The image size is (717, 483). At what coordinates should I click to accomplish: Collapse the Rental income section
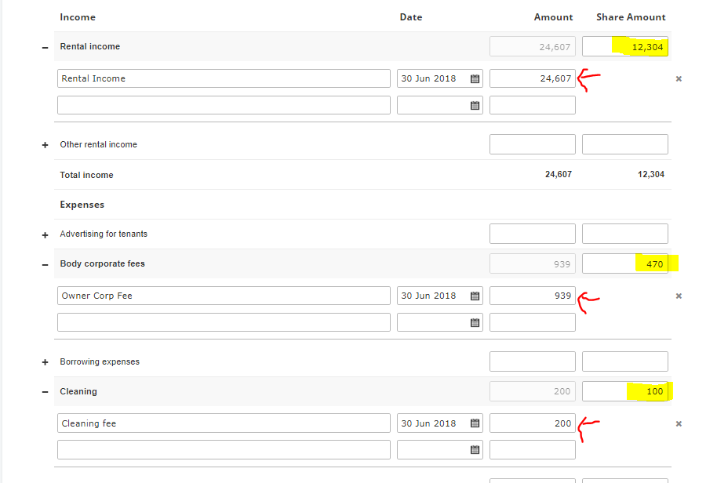tap(45, 48)
